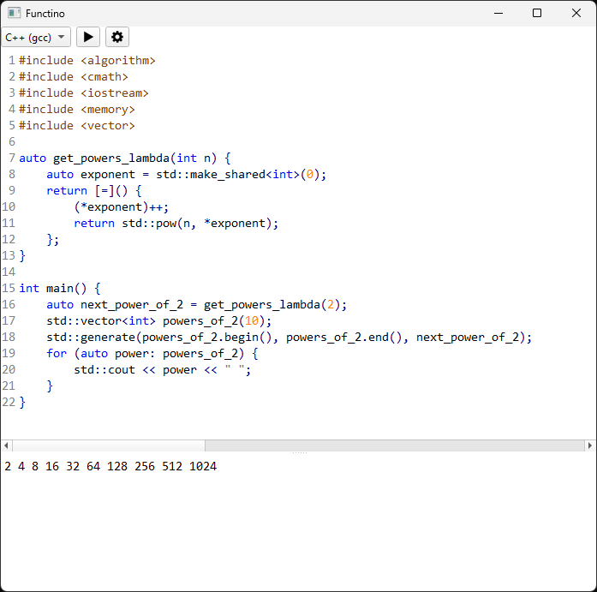597x592 pixels.
Task: Click '(*exponent)++;' on line 10
Action: [x=121, y=207]
